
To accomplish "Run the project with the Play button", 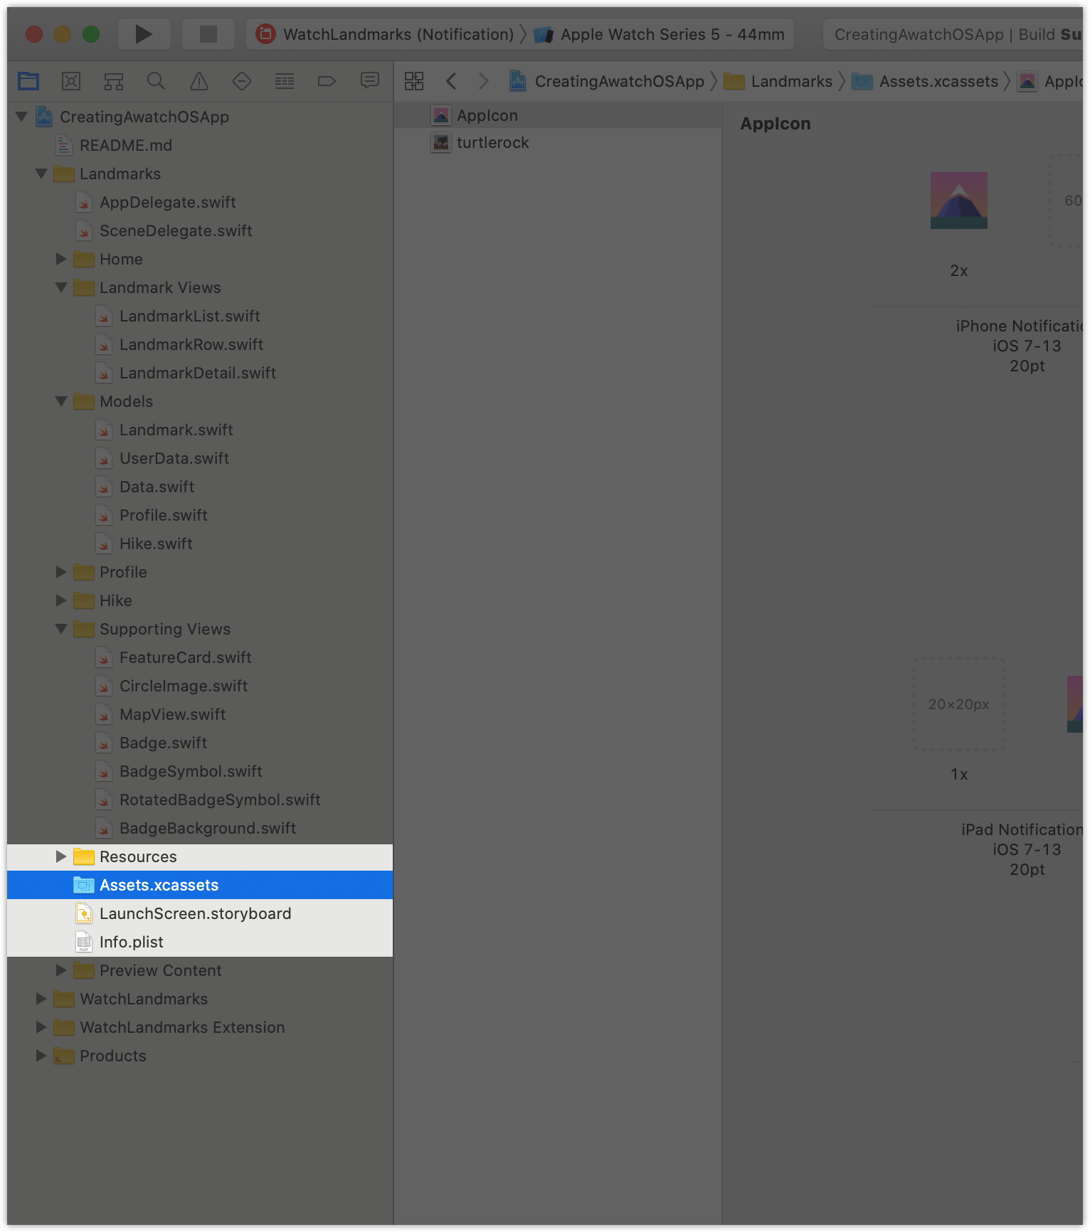I will (144, 34).
